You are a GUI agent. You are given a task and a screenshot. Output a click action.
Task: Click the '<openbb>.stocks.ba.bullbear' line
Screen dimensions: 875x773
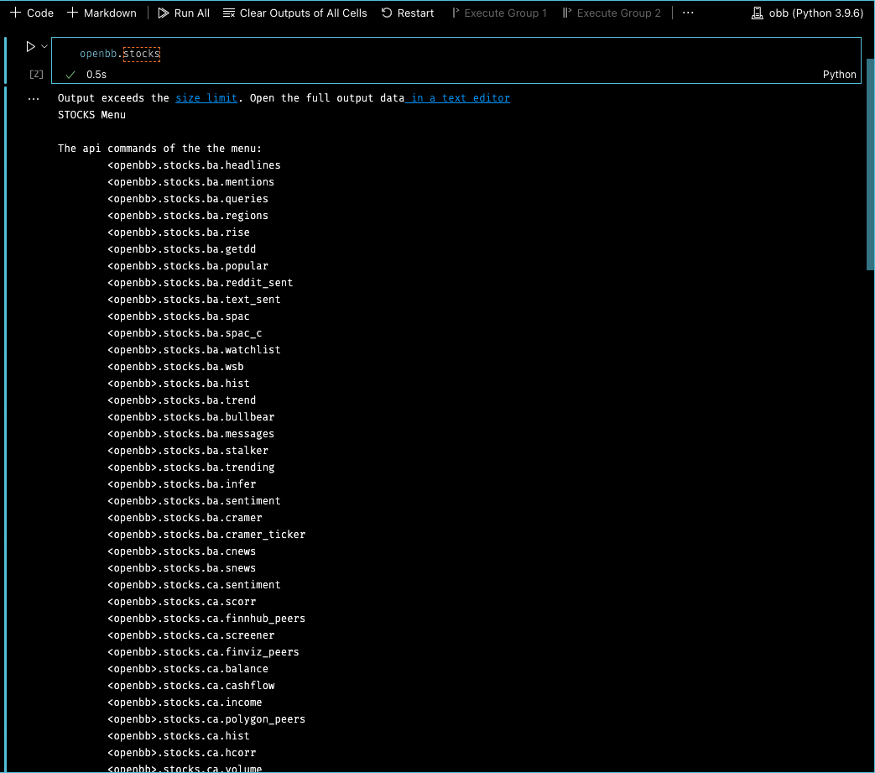tap(190, 417)
